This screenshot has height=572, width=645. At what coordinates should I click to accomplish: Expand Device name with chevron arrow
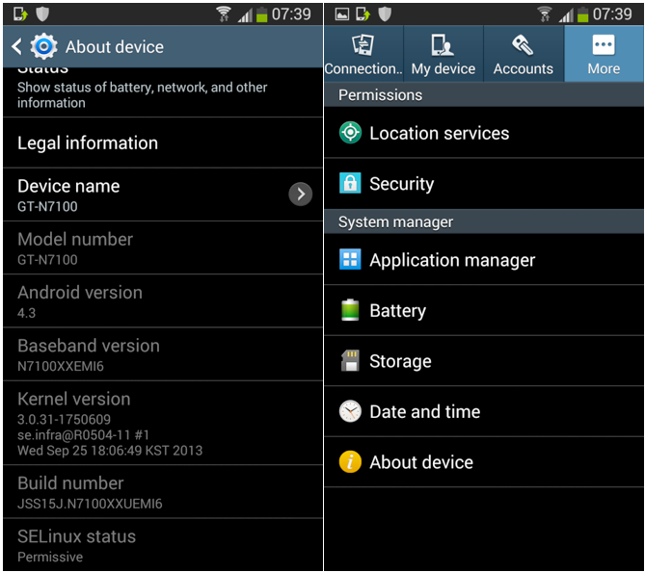point(301,194)
